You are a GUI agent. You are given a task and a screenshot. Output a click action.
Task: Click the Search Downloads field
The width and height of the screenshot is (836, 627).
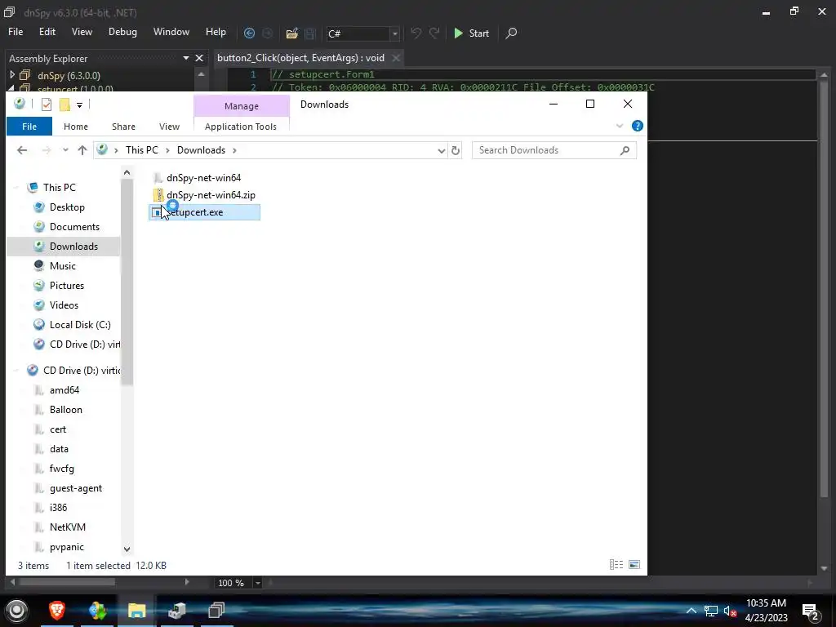pos(554,150)
